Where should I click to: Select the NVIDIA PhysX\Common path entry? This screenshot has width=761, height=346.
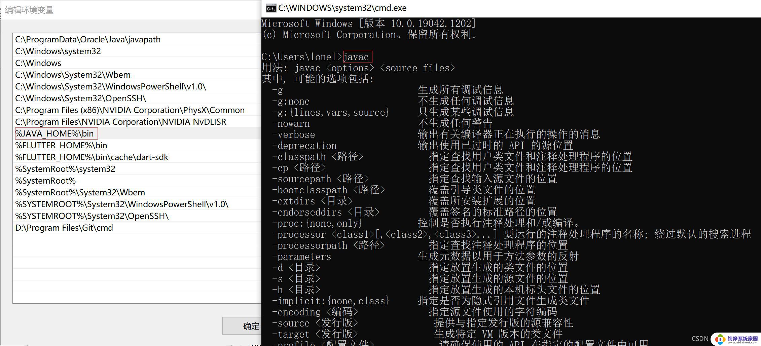(x=137, y=110)
